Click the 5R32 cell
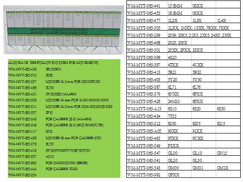This screenshot has height=182, width=243. pyautogui.click(x=204, y=71)
